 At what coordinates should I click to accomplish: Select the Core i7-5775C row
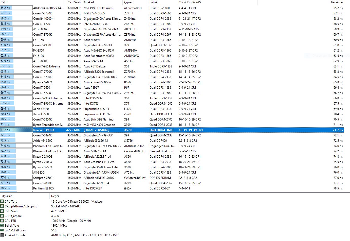coord(172,93)
